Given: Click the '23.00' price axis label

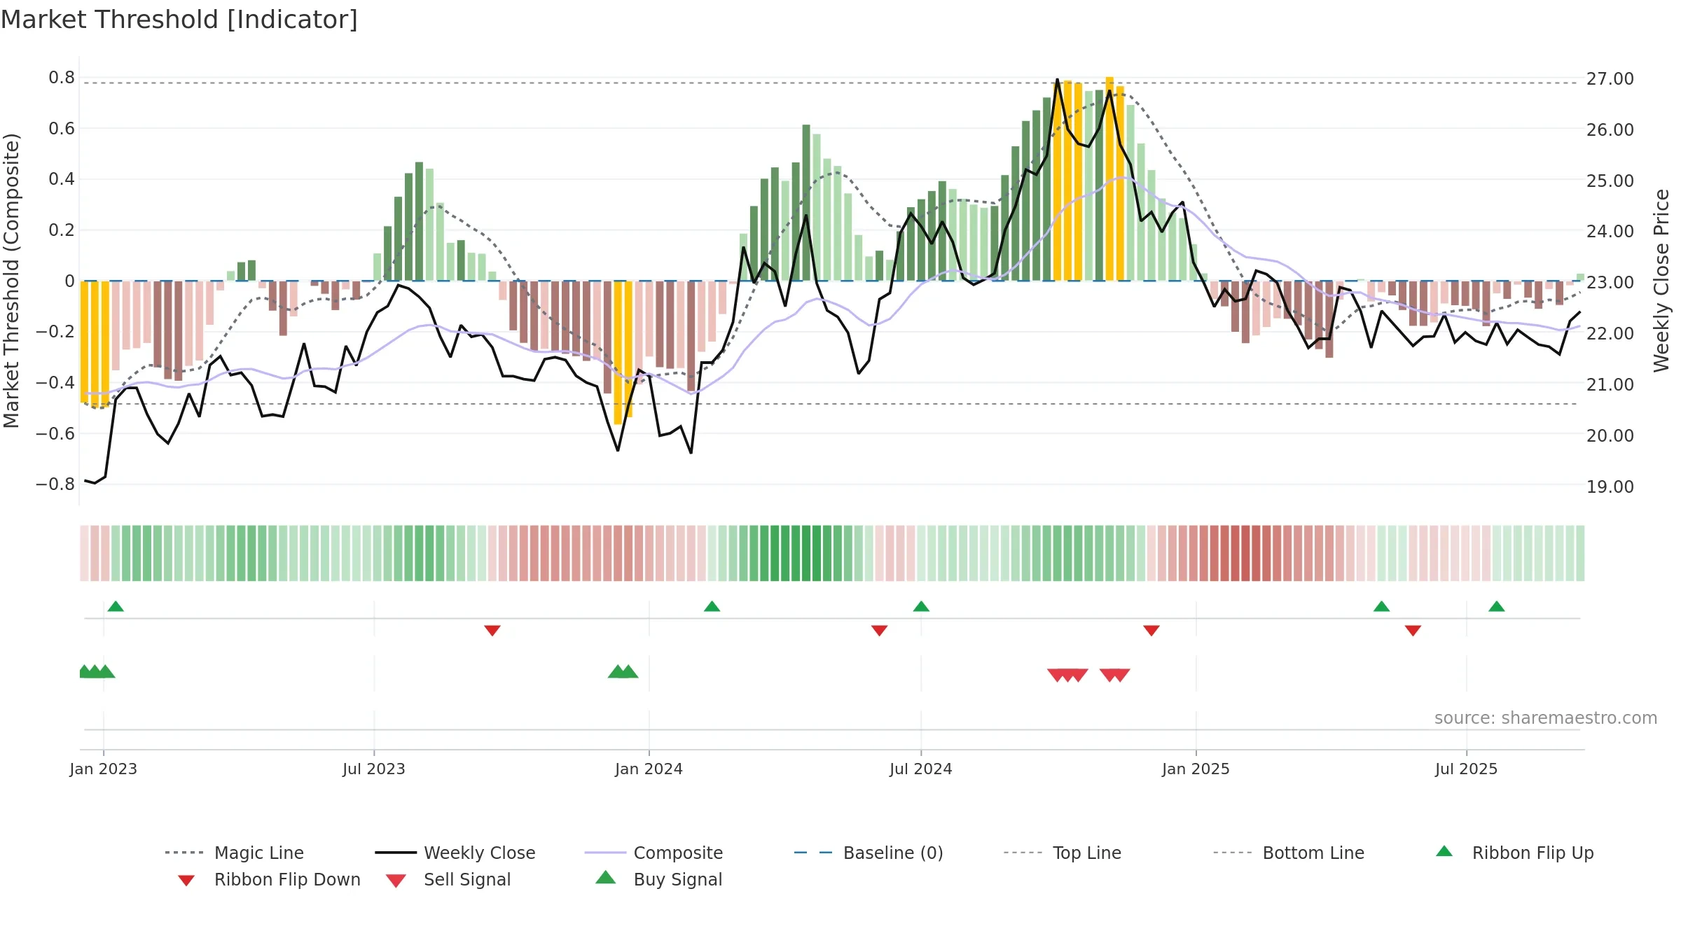Looking at the screenshot, I should pyautogui.click(x=1610, y=283).
